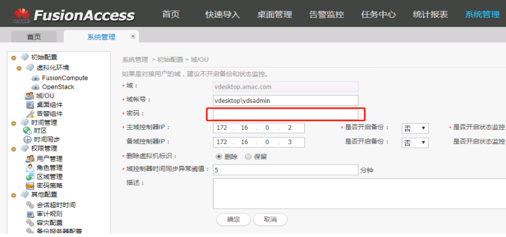Open 任务中心 in the top navigation
Screen dimensions: 506x237
click(x=379, y=15)
